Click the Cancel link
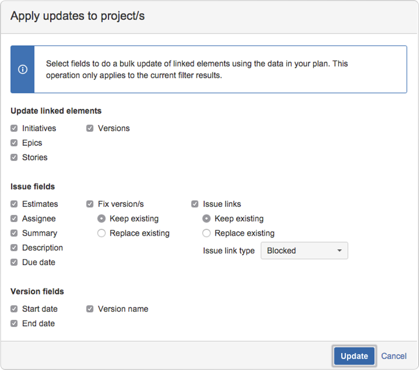The height and width of the screenshot is (370, 419). 394,356
